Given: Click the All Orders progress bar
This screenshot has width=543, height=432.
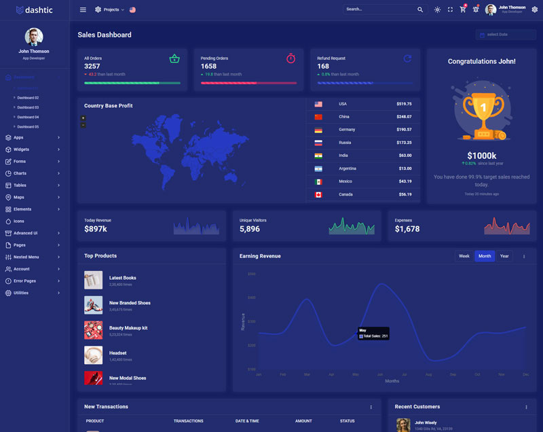Looking at the screenshot, I should click(x=132, y=83).
